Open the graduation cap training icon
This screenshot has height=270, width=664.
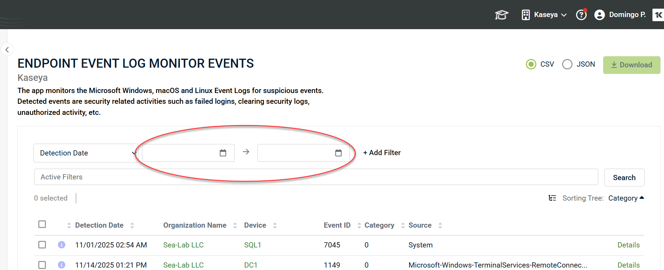point(501,15)
